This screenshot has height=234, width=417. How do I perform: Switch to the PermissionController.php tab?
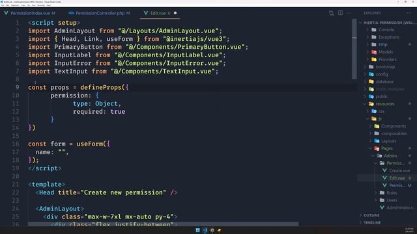[99, 13]
